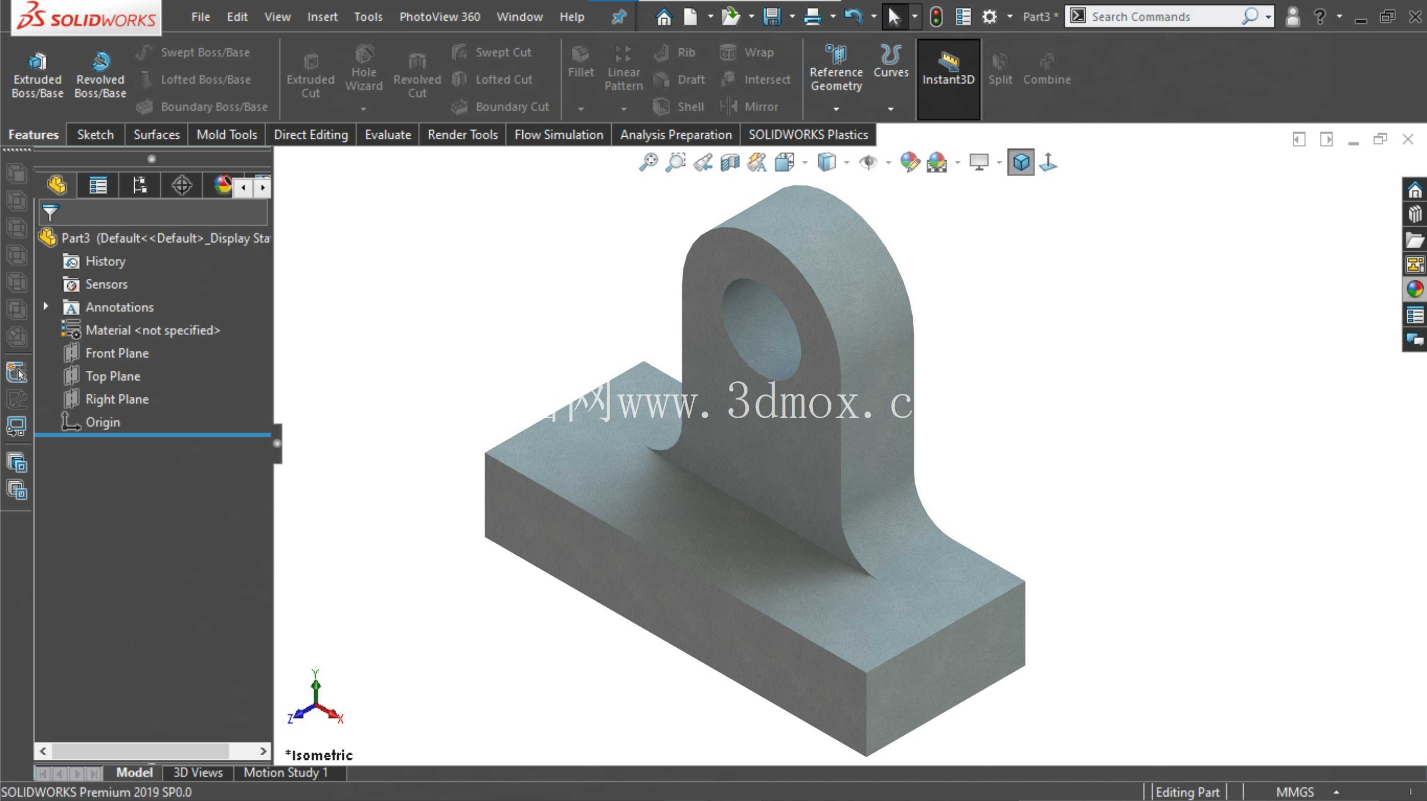This screenshot has width=1427, height=801.
Task: Click in the tree filter field
Action: [153, 213]
